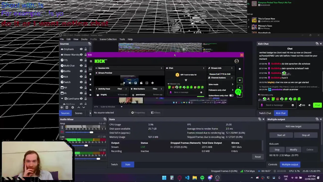Hide the TTS source
This screenshot has height=182, width=323.
(x=81, y=60)
